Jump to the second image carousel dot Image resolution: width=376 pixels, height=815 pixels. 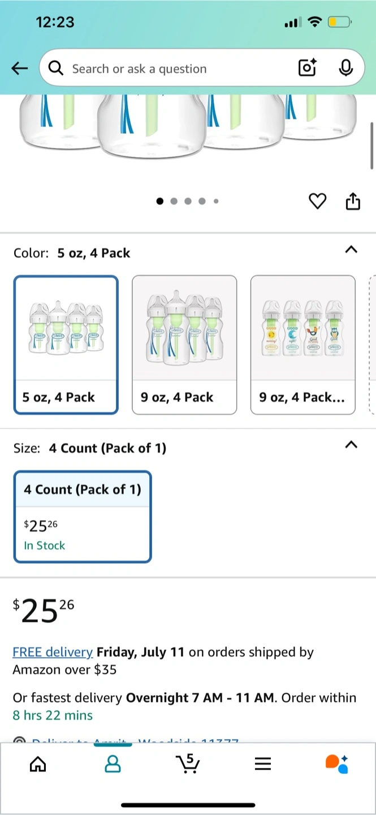tap(174, 201)
